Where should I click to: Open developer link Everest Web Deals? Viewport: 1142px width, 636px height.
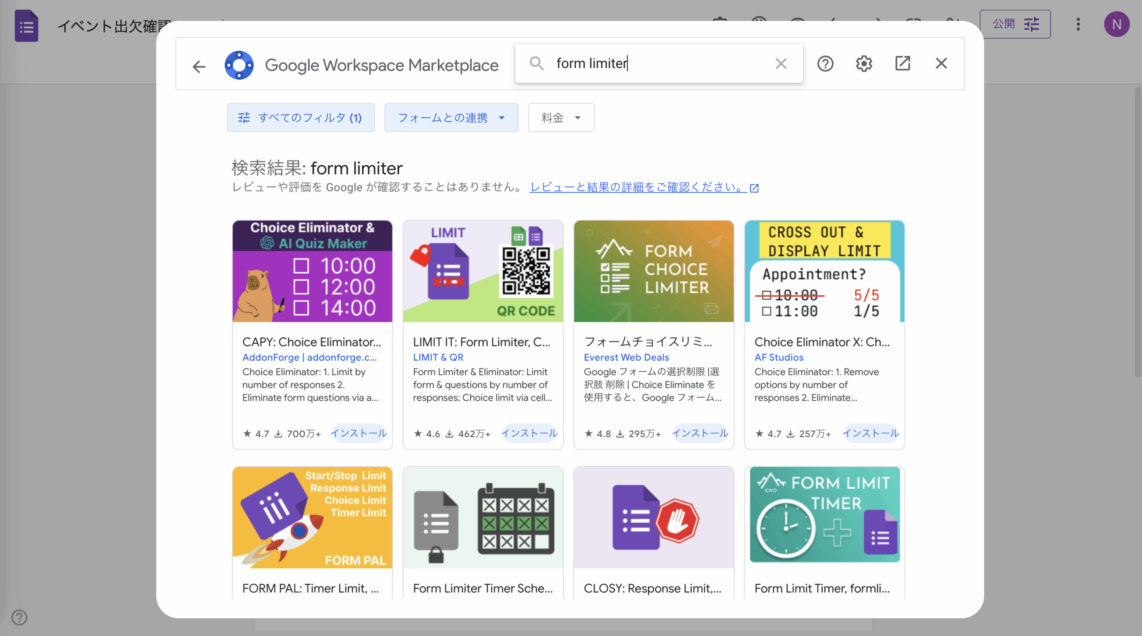point(626,357)
